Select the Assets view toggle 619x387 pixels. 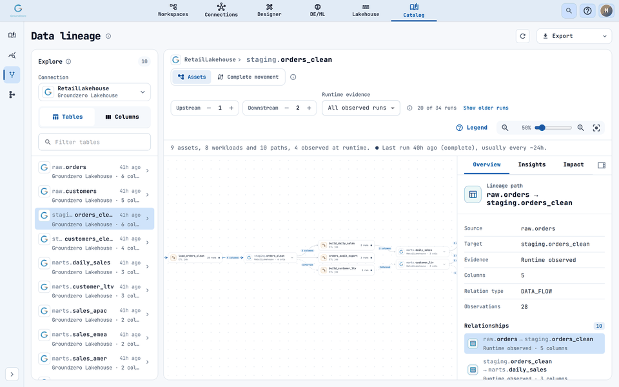[x=192, y=77]
